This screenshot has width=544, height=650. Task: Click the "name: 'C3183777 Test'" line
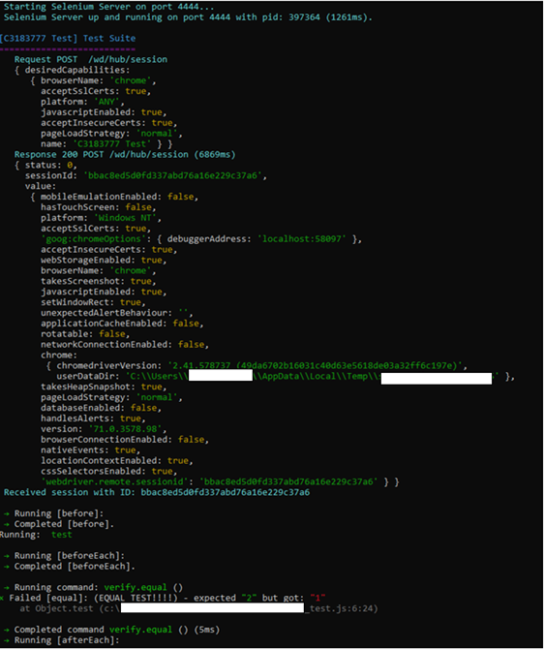tap(106, 144)
